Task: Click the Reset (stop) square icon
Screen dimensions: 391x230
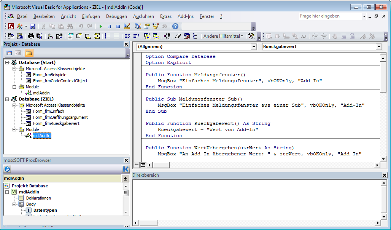Action: point(118,26)
